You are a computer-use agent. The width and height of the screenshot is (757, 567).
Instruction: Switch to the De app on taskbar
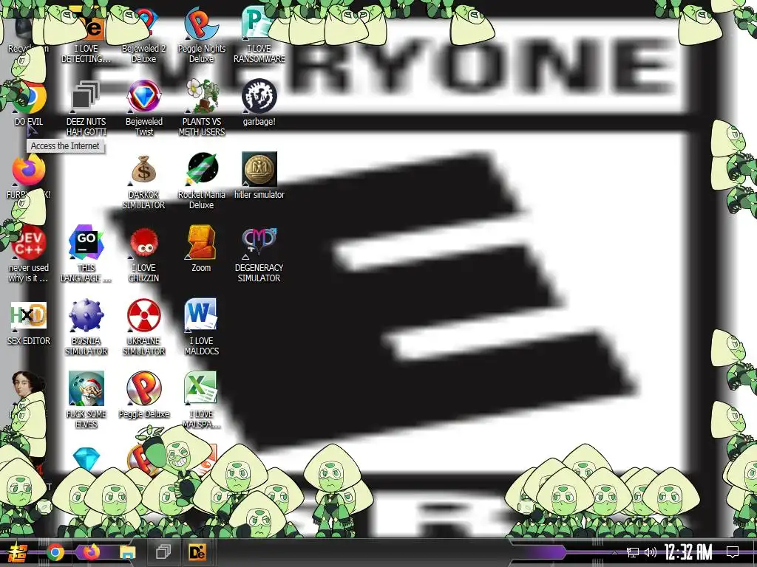(x=197, y=552)
